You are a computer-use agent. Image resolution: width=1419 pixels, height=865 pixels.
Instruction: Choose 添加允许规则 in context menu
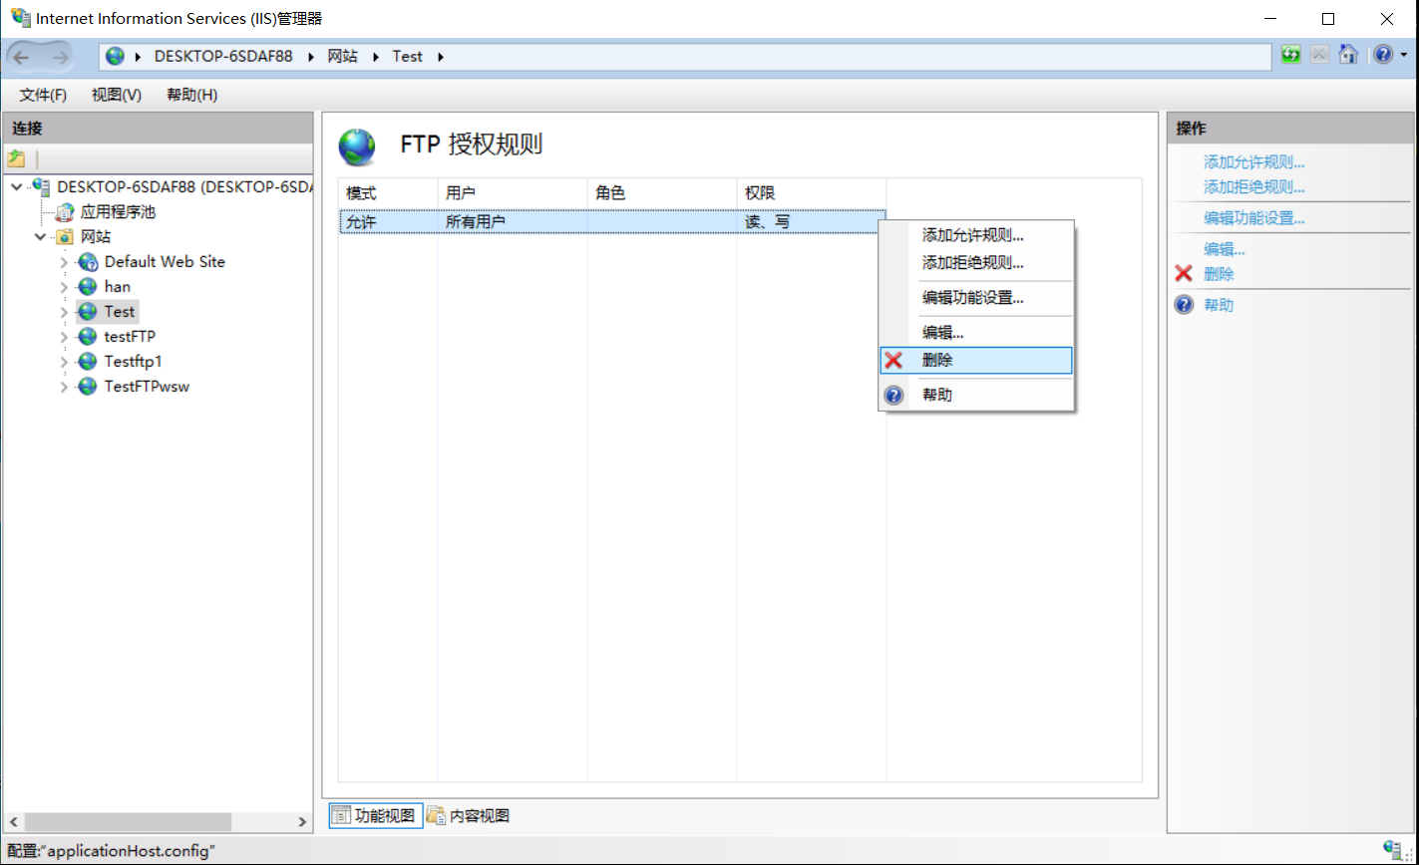pyautogui.click(x=975, y=235)
